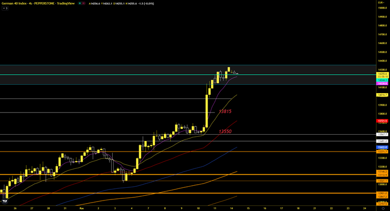
Task: Select the red 13550 text annotation
Action: (225, 131)
